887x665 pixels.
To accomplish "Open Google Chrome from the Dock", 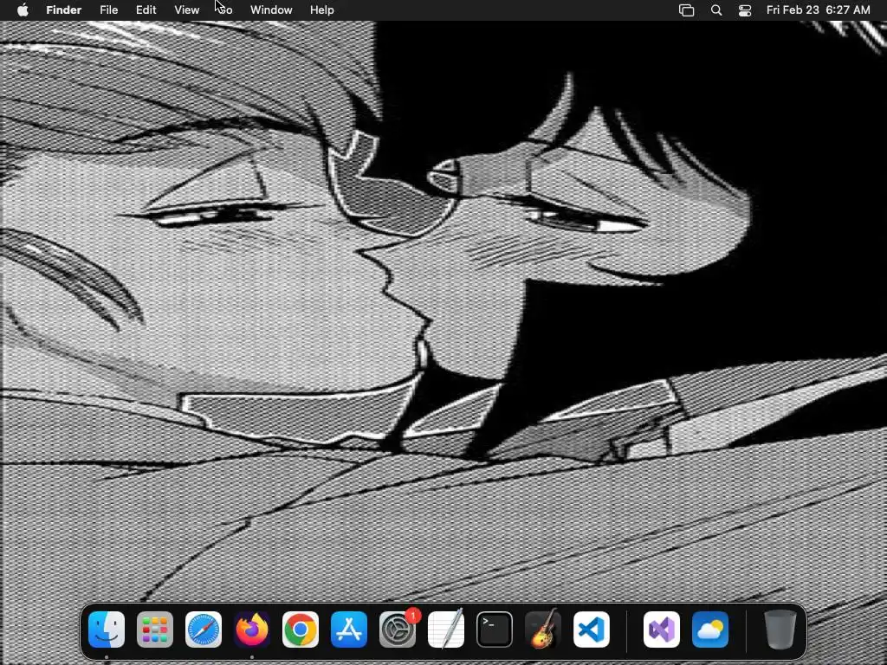I will click(x=301, y=629).
